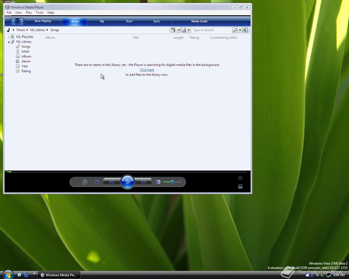This screenshot has height=279, width=349.
Task: Click the Songs breadcrumb
Action: [55, 30]
